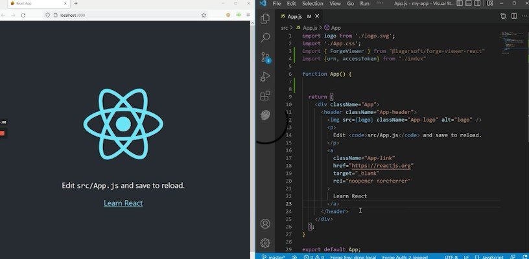This screenshot has width=529, height=259.
Task: Open the Customize Layout control
Action: pyautogui.click(x=490, y=3)
